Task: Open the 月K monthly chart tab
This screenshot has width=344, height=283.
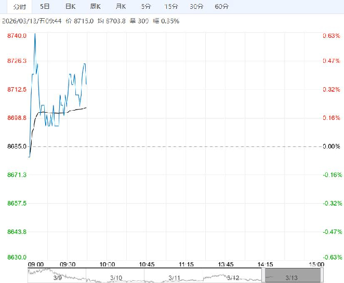Action: click(x=121, y=7)
